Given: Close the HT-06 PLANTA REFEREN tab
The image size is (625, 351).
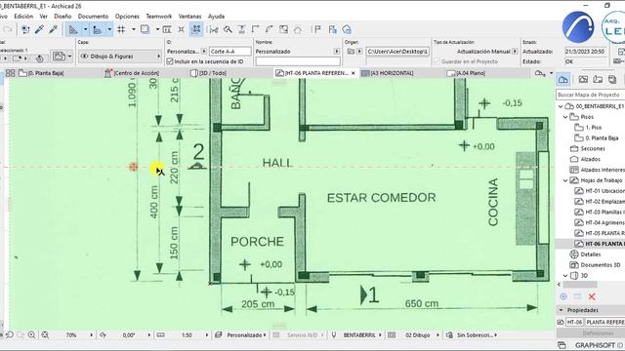Looking at the screenshot, I should pyautogui.click(x=354, y=73).
